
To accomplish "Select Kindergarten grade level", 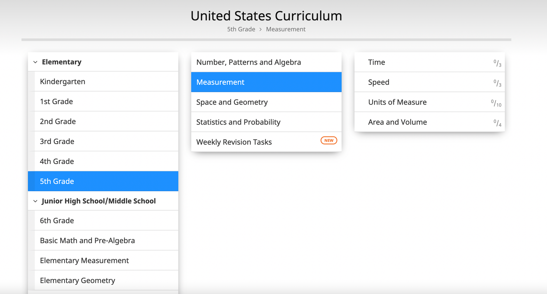I will [x=63, y=82].
